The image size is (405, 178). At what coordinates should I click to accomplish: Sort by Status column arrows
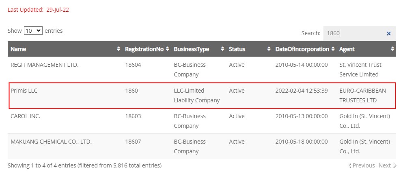[x=269, y=49]
